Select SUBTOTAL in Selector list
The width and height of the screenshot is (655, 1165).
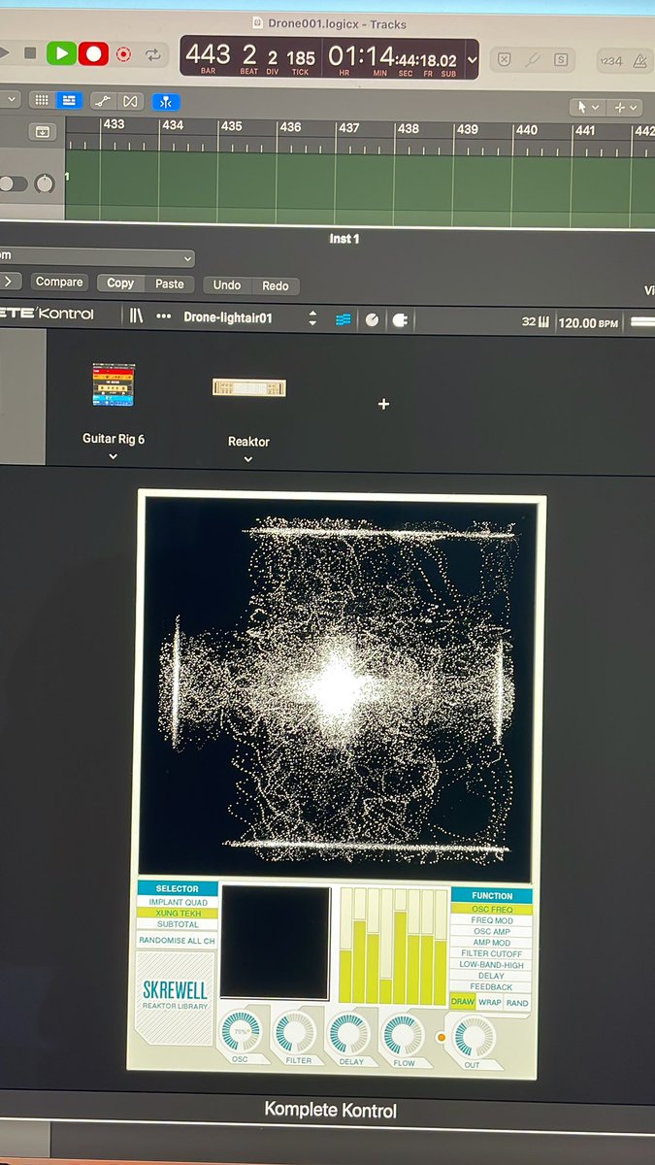[178, 924]
